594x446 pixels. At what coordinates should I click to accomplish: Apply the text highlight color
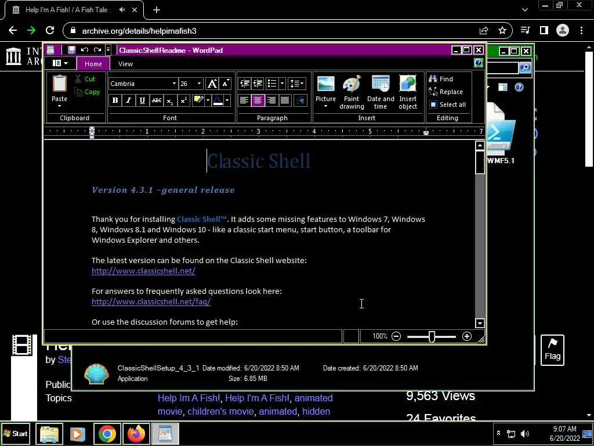[x=198, y=100]
